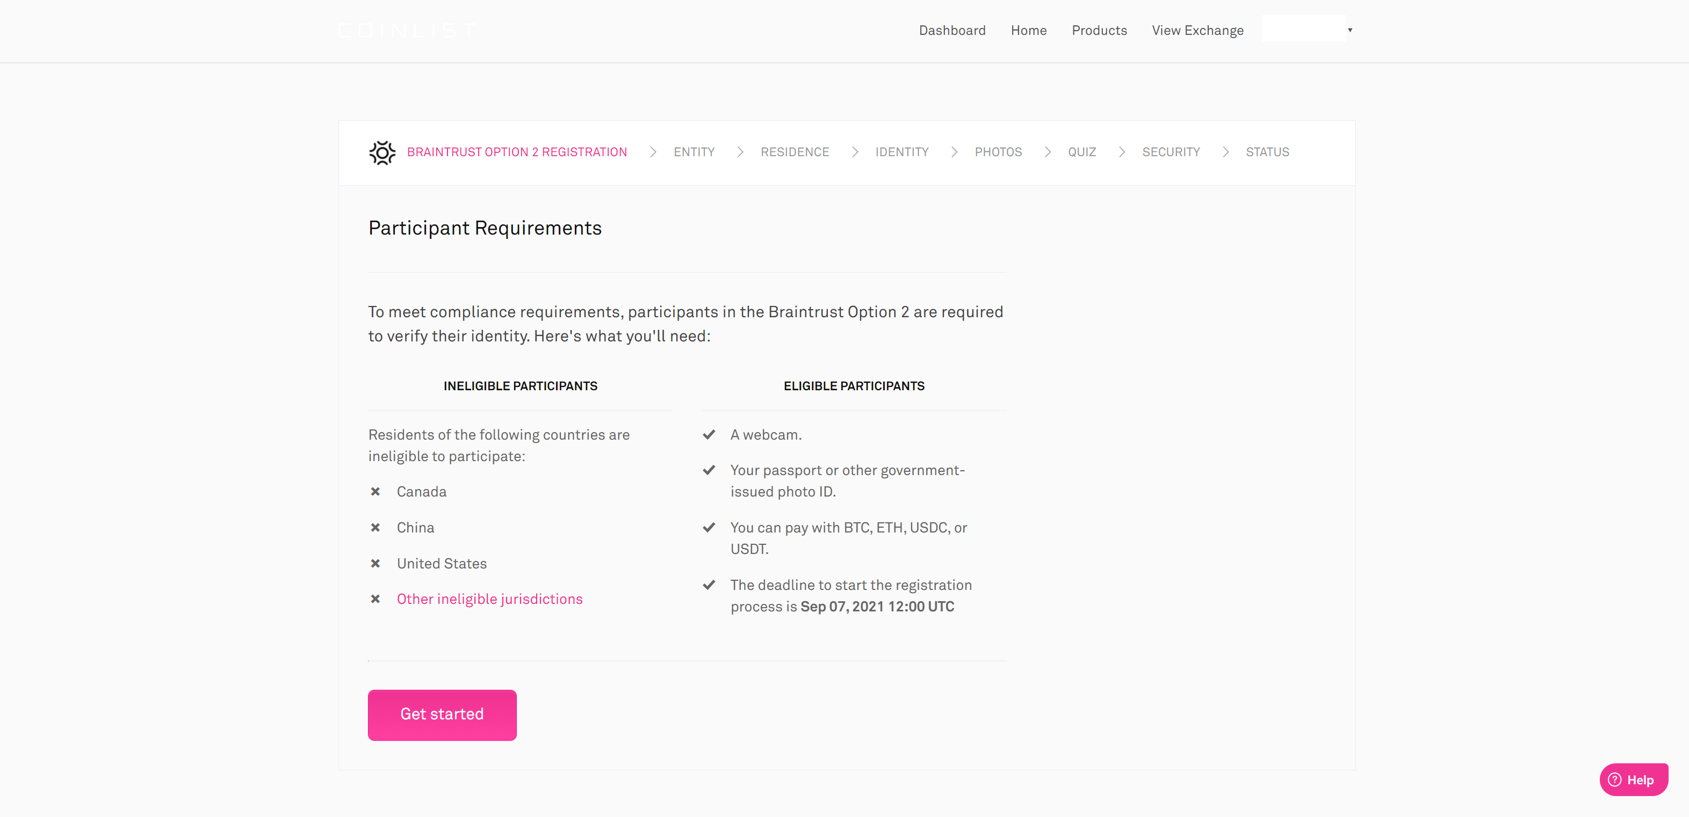
Task: Select the QUIZ step tab
Action: click(1082, 152)
